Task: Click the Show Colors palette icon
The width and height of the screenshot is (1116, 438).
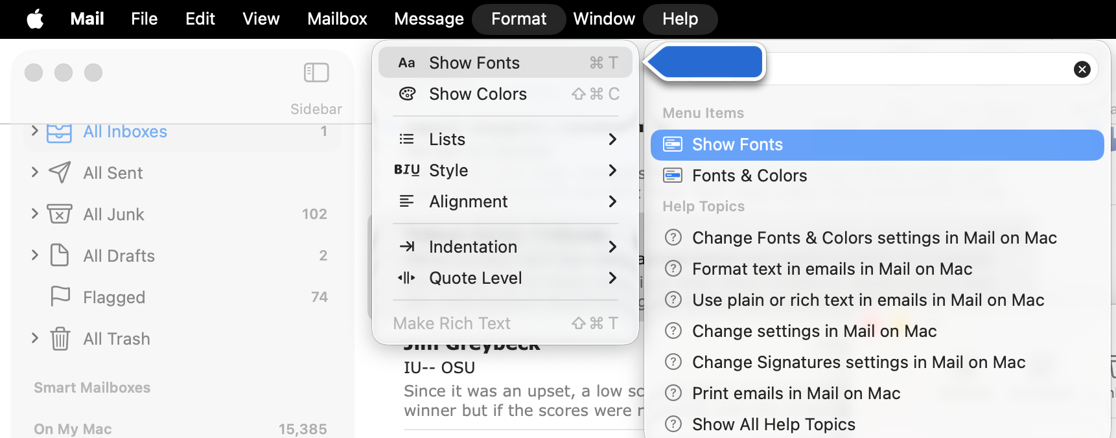Action: click(407, 94)
